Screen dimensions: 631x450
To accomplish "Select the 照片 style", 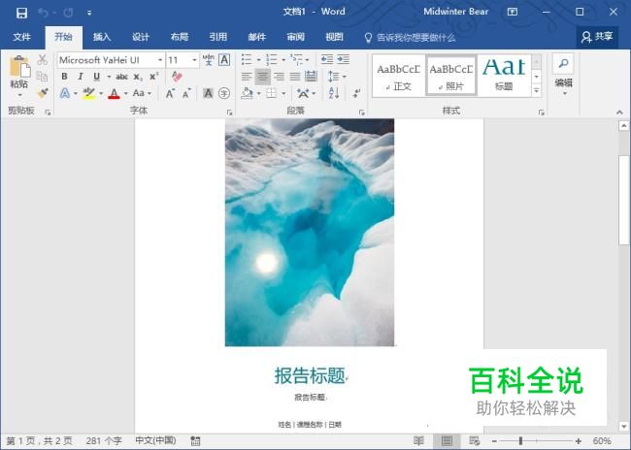I will click(x=451, y=76).
